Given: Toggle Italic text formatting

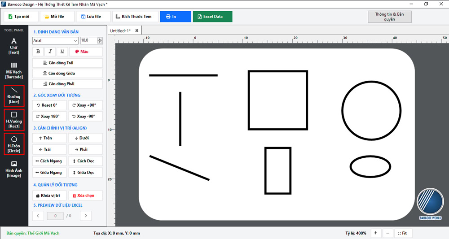Looking at the screenshot, I should pyautogui.click(x=50, y=52).
